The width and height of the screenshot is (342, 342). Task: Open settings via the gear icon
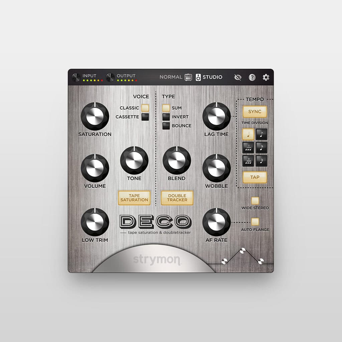(x=266, y=77)
